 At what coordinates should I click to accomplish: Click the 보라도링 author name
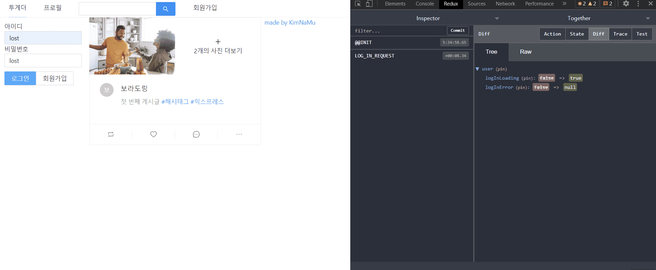click(x=134, y=89)
